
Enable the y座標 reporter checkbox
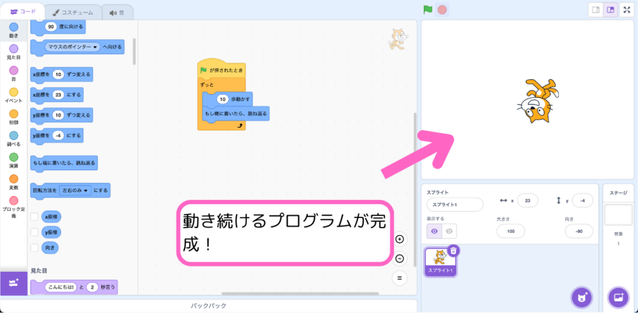(x=35, y=232)
